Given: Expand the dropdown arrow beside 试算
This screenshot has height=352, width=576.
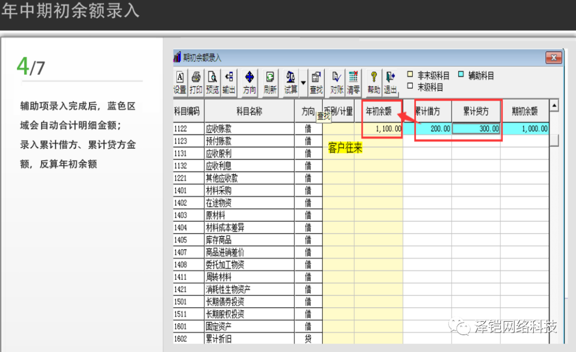Looking at the screenshot, I should [303, 83].
